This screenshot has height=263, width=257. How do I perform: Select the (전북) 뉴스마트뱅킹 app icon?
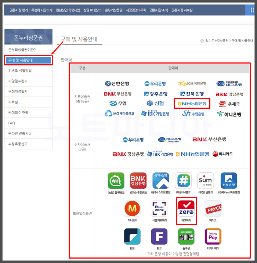pos(229,181)
